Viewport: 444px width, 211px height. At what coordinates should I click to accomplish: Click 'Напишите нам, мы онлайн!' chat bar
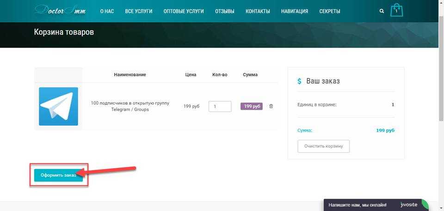(358, 205)
